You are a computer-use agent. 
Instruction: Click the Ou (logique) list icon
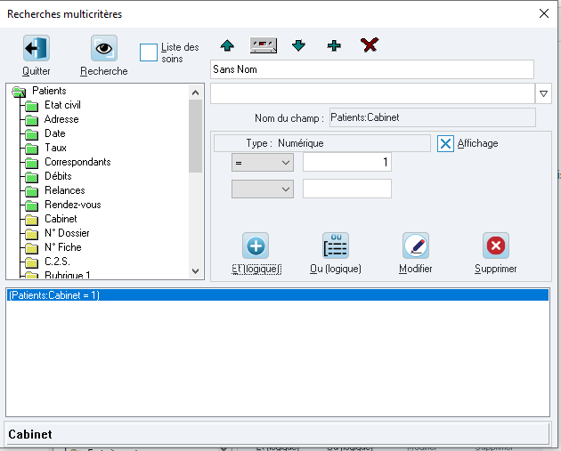click(335, 246)
